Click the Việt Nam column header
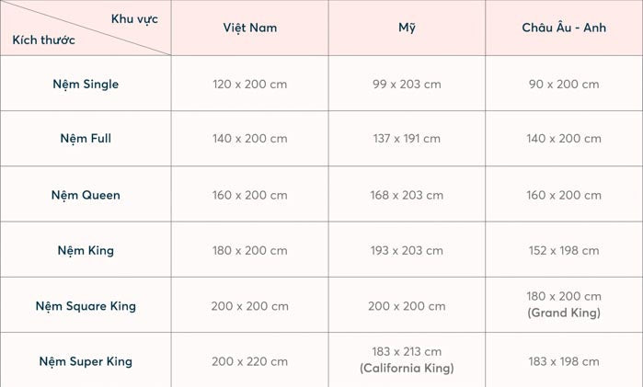The image size is (643, 387). 249,28
